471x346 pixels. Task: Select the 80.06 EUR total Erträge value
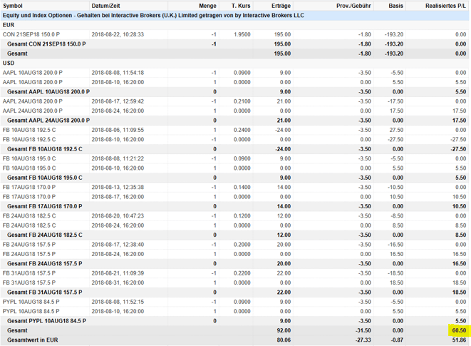click(x=284, y=340)
